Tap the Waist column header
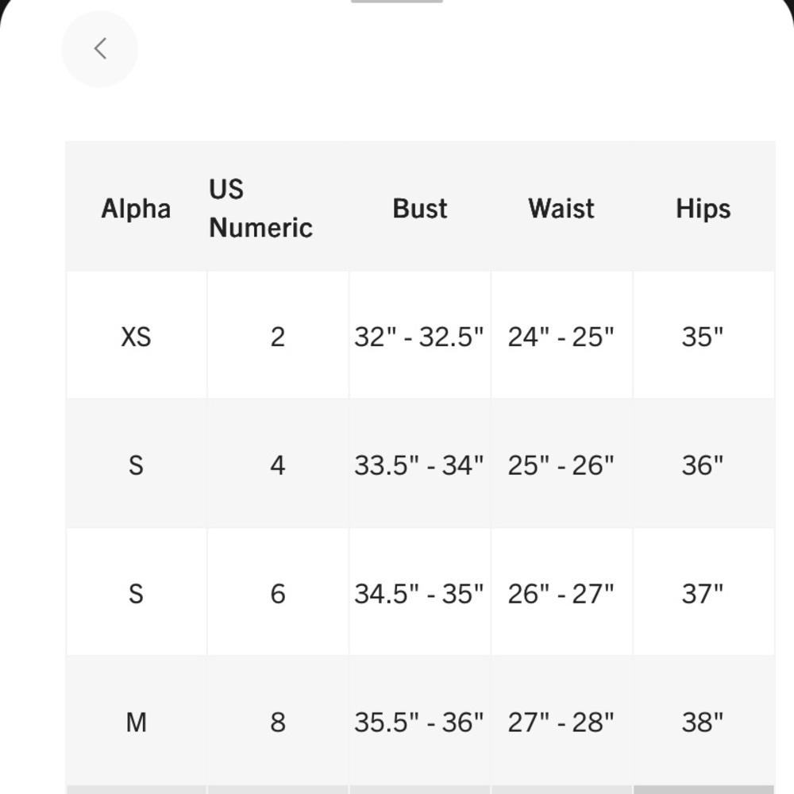The width and height of the screenshot is (794, 794). coord(561,208)
